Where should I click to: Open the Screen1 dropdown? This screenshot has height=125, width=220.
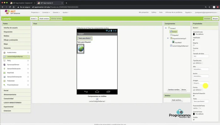click(34, 19)
